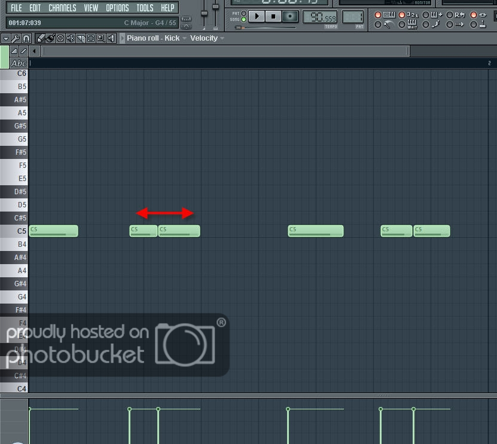Open the piano roll options arrow menu

[x=5, y=38]
